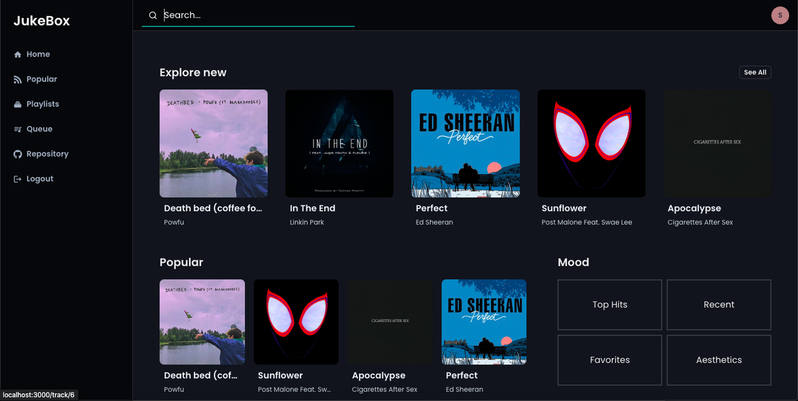
Task: Open Apocalypse cover in Popular section
Action: tap(390, 322)
